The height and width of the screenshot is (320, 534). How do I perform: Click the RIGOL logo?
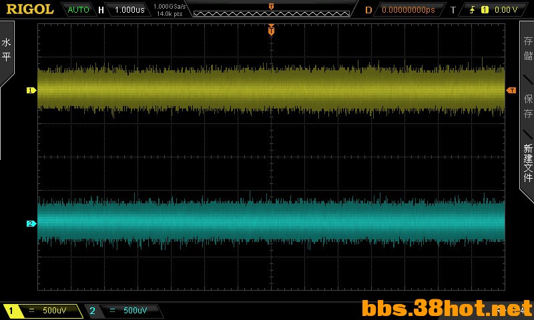click(x=30, y=9)
